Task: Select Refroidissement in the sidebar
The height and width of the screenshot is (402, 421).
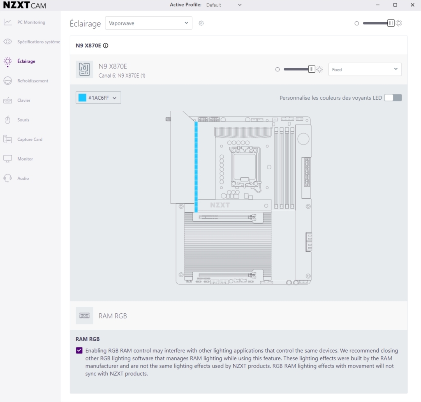Action: click(x=33, y=81)
